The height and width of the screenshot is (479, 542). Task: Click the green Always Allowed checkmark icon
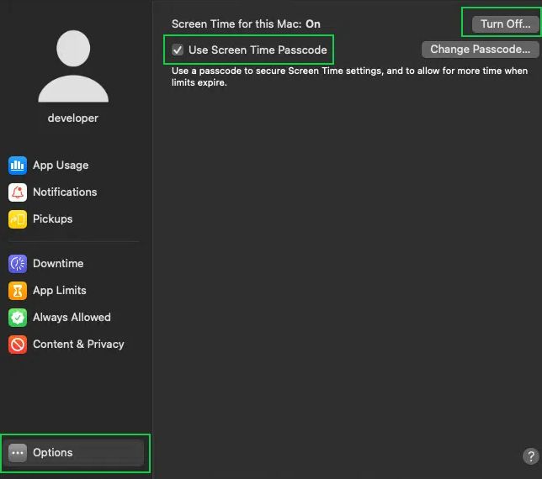point(18,318)
